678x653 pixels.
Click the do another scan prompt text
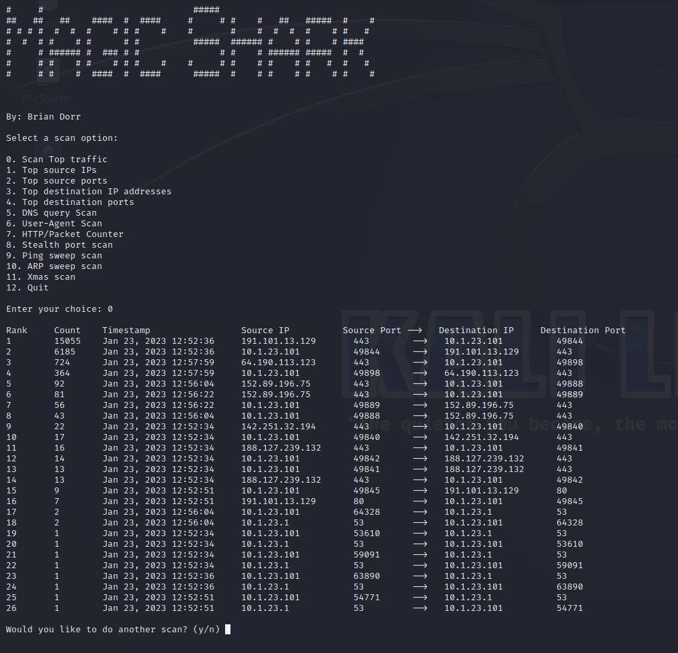[x=107, y=628]
